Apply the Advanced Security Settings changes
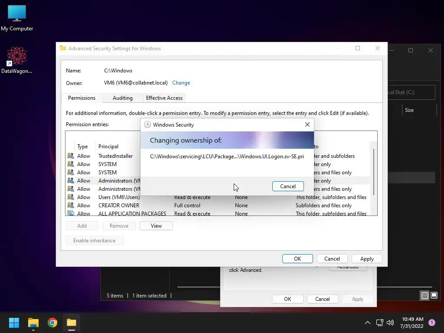Viewport: 444px width, 333px height. tap(367, 259)
